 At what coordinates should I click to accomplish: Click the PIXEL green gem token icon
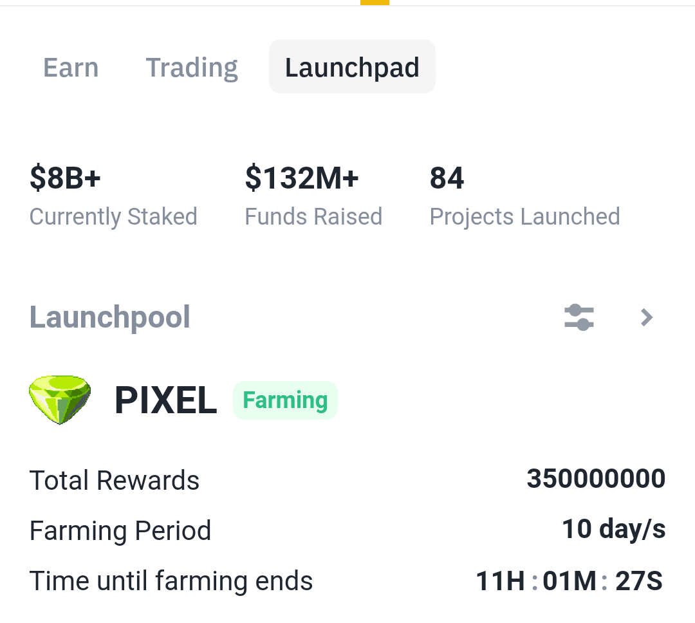(60, 400)
